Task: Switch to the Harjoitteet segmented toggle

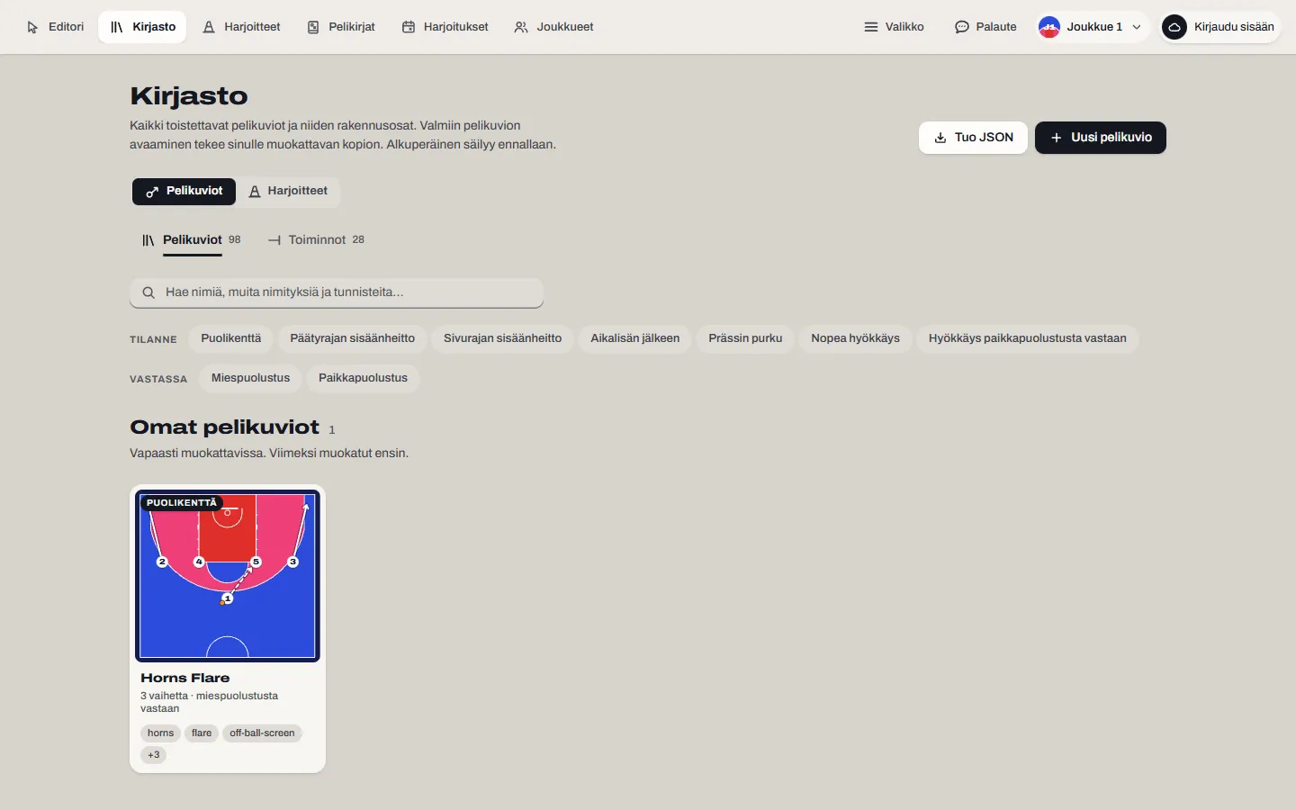Action: click(288, 191)
